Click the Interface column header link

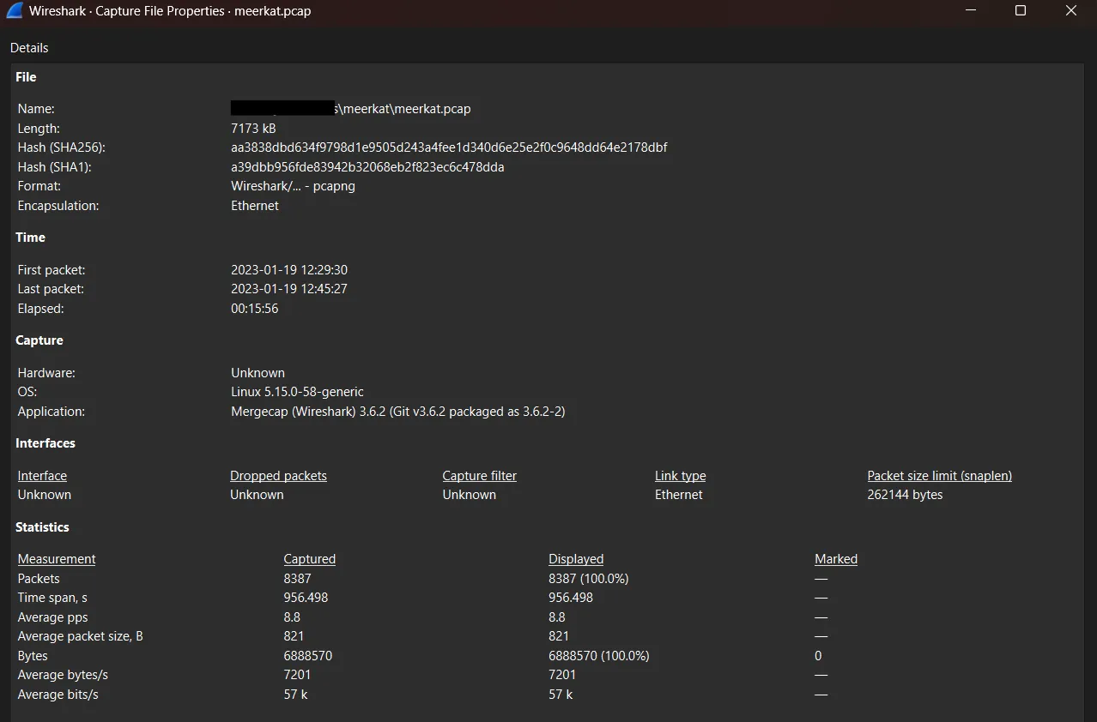[x=41, y=475]
